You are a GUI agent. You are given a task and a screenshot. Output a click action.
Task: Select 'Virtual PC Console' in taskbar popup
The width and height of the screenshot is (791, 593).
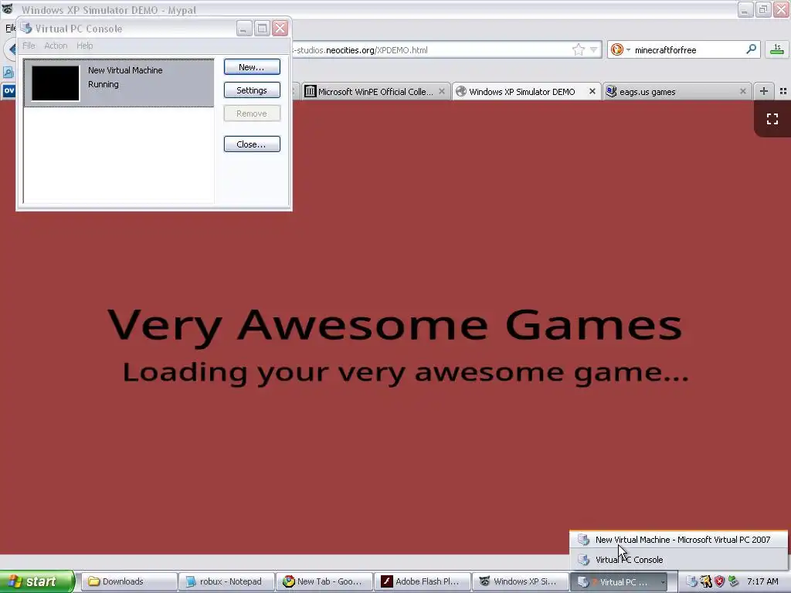click(679, 560)
